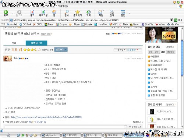Screen dimensions: 184x138
Task: Click the view-all link of sidebar clip panel
Action: tap(171, 47)
